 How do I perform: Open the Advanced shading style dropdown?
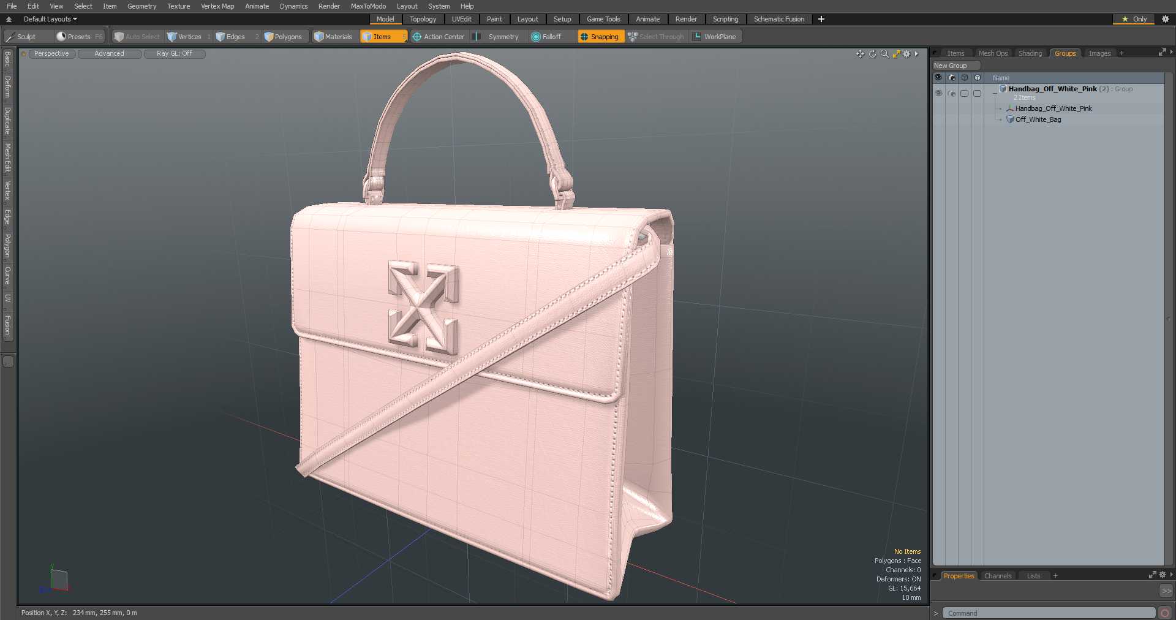pyautogui.click(x=110, y=54)
